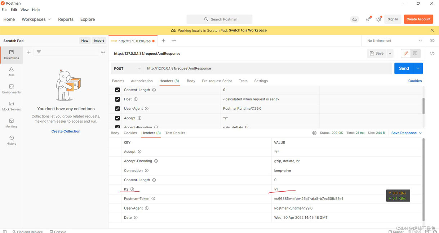Add a new request tab with plus icon
439x233 pixels.
[x=163, y=41]
